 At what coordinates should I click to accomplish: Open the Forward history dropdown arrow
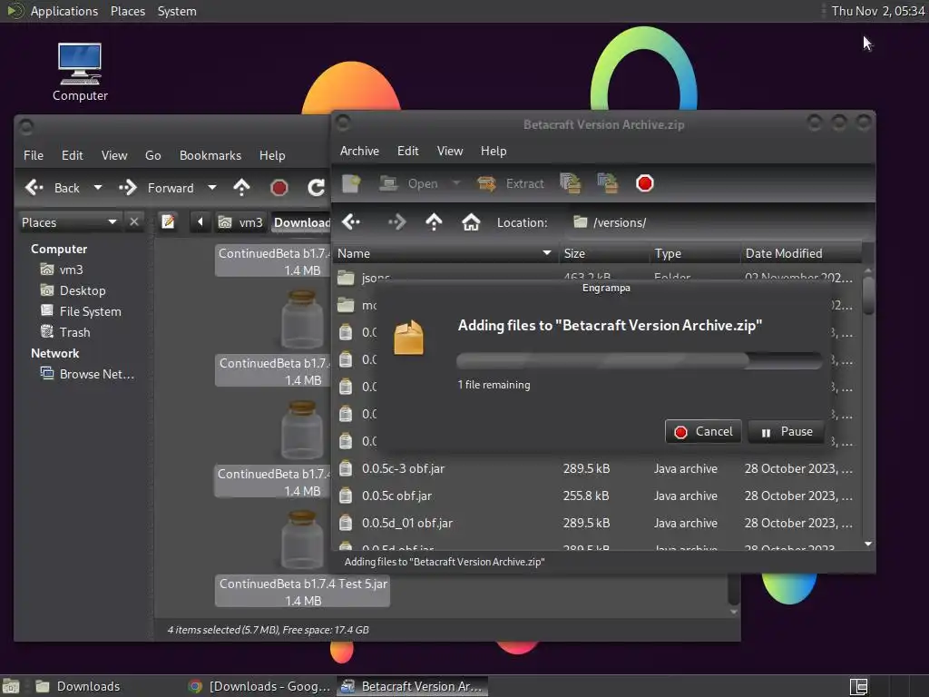point(211,188)
